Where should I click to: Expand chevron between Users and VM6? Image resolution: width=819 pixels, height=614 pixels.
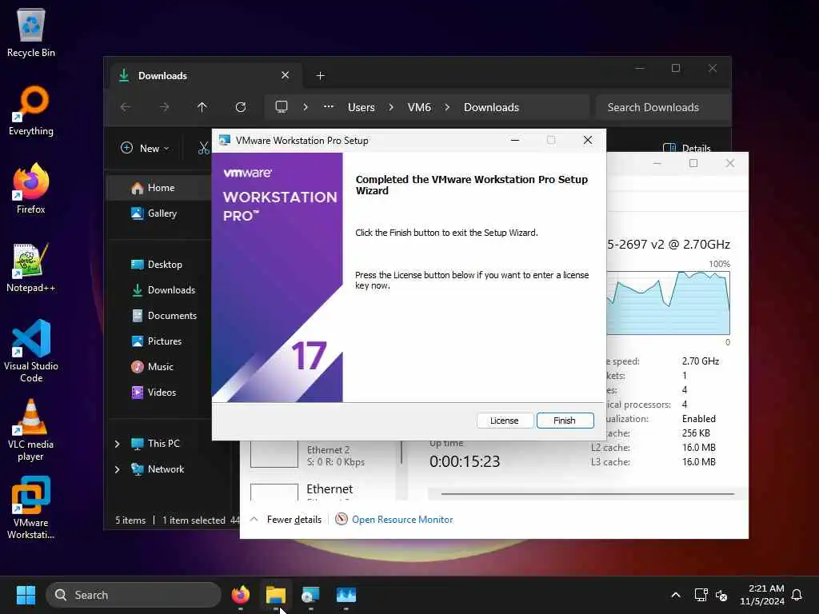pos(391,107)
